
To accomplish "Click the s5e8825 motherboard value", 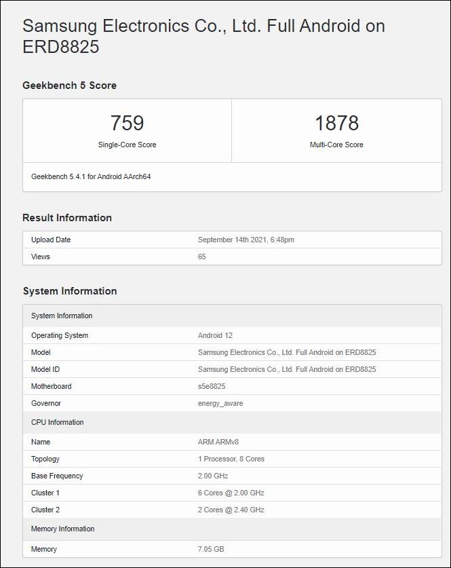I will pyautogui.click(x=212, y=387).
